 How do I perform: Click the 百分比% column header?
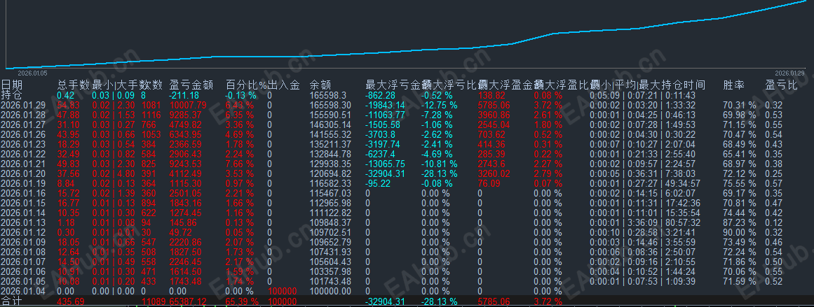point(246,85)
